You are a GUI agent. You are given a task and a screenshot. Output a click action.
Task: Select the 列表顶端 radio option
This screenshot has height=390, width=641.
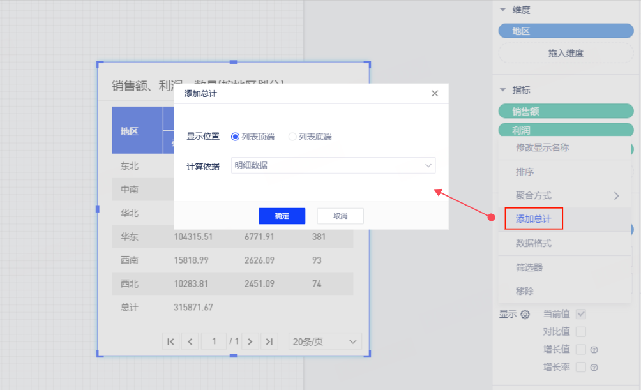(236, 137)
